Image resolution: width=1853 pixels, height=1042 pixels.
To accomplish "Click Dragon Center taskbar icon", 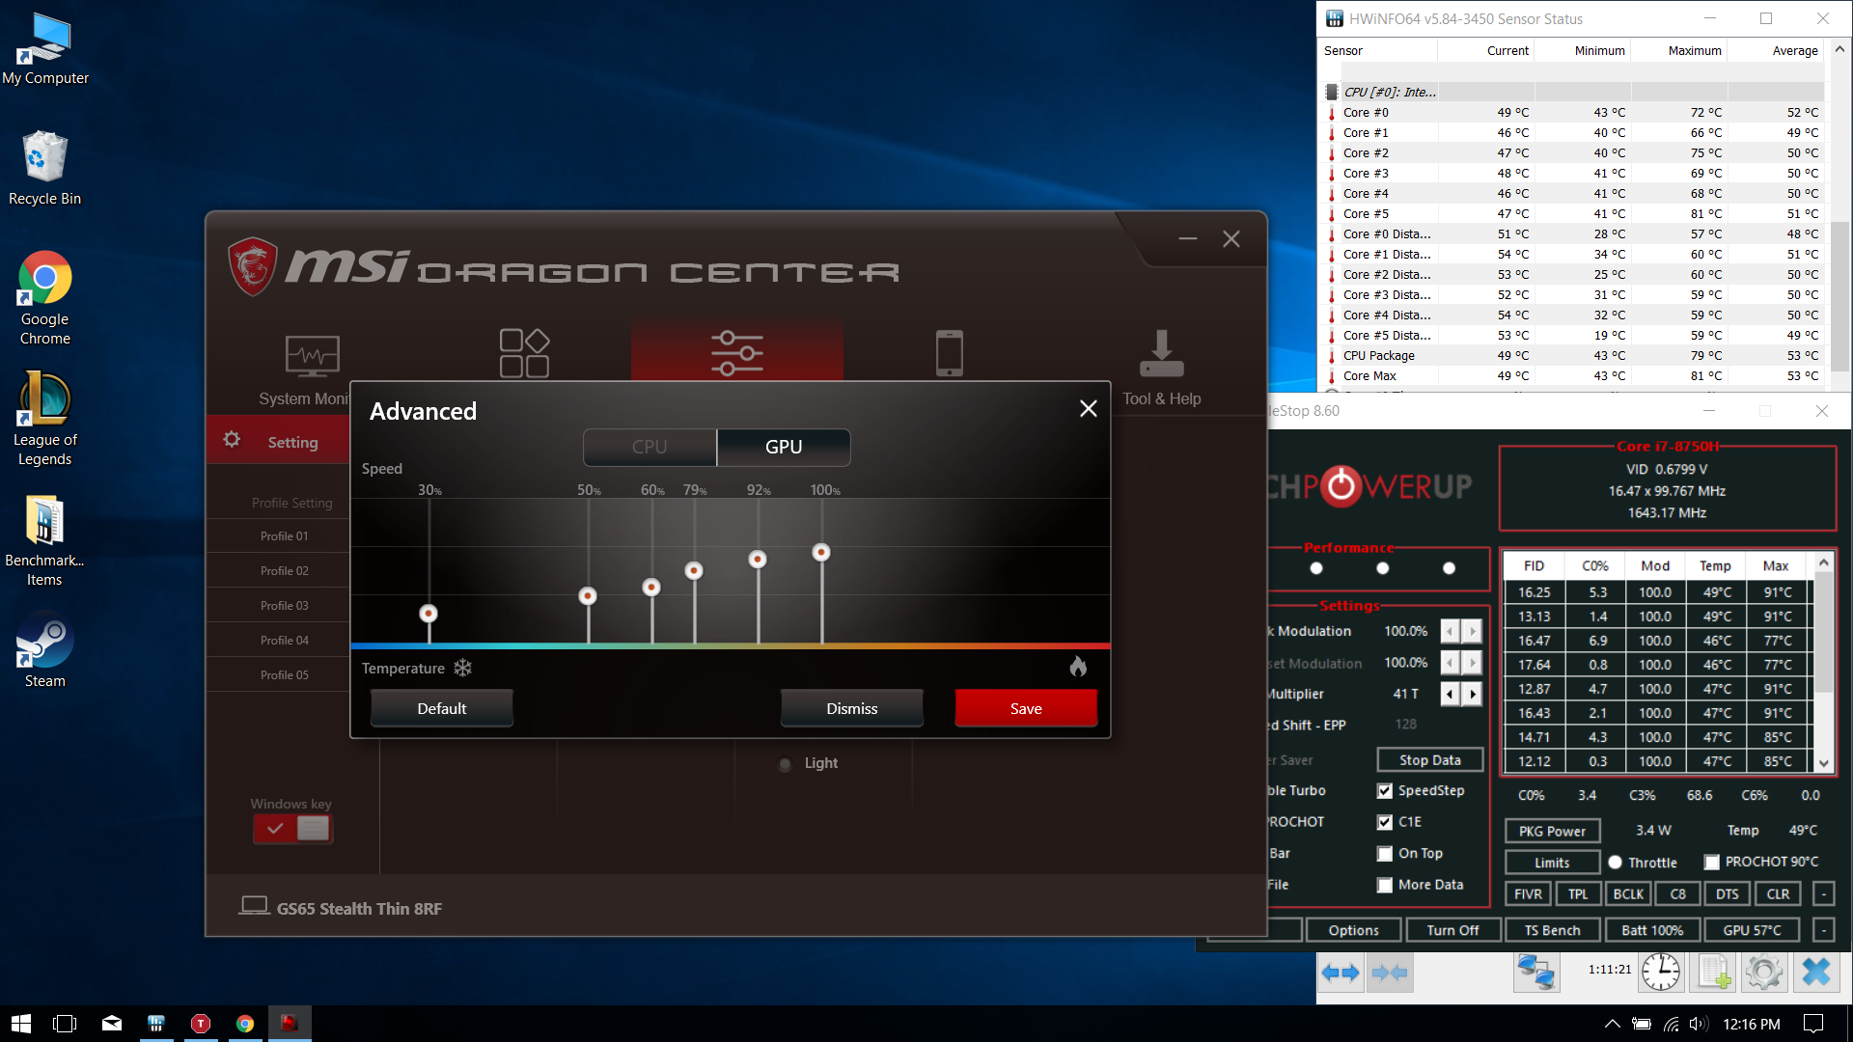I will click(x=290, y=1024).
